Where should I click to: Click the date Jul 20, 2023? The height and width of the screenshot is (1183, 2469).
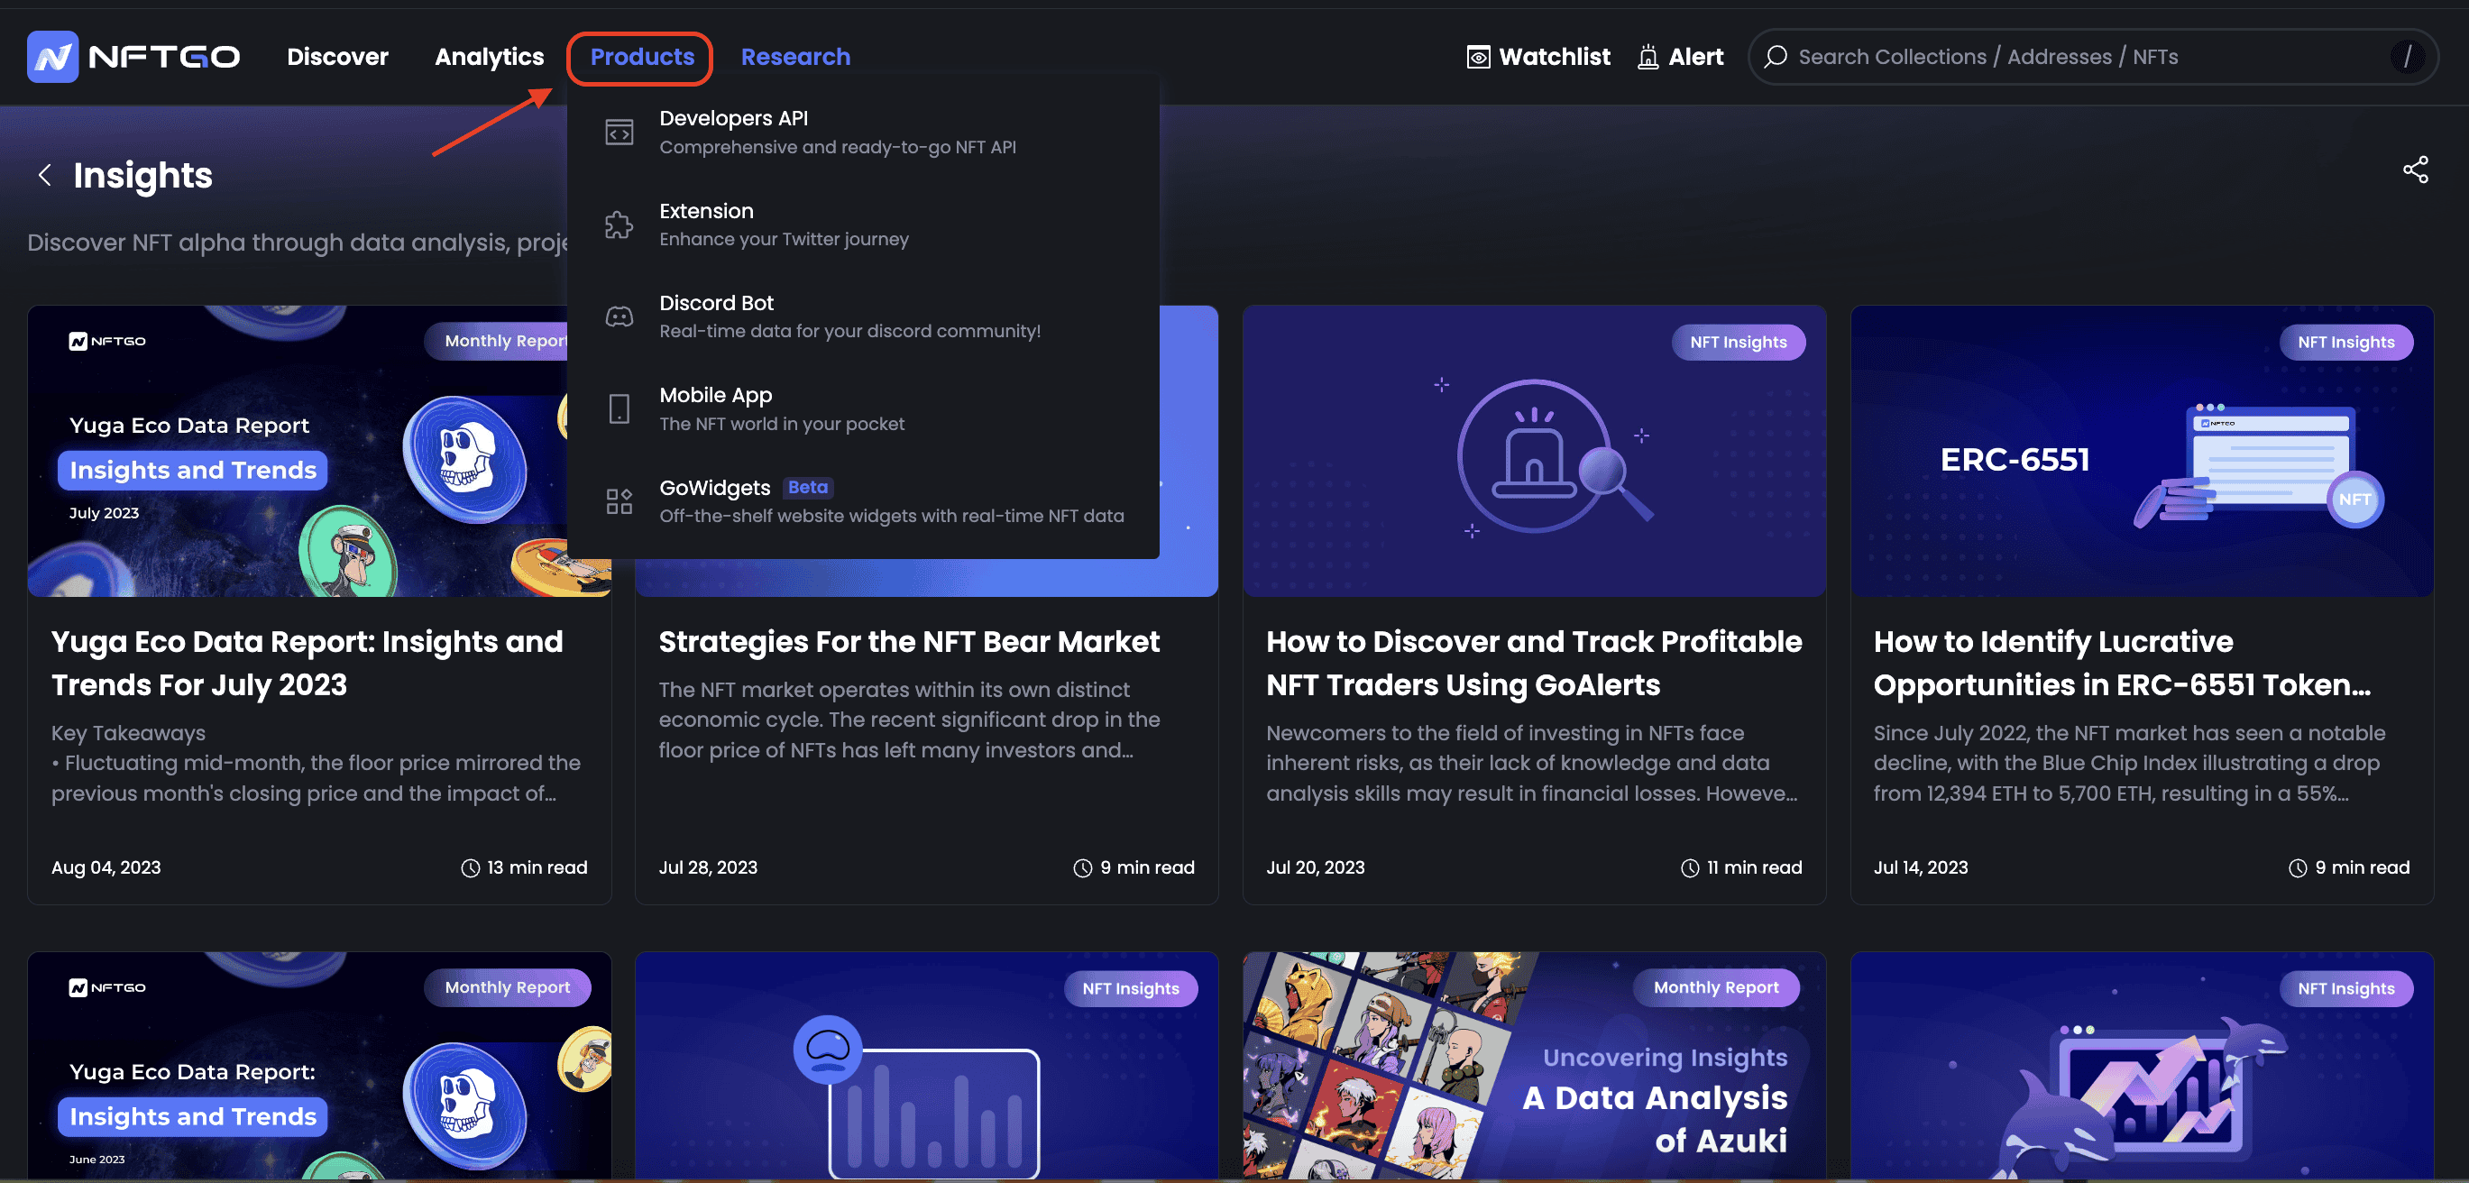tap(1315, 867)
